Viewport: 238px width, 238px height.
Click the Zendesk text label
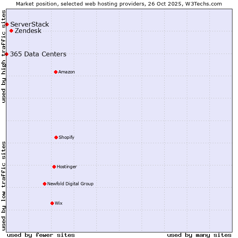(x=28, y=31)
